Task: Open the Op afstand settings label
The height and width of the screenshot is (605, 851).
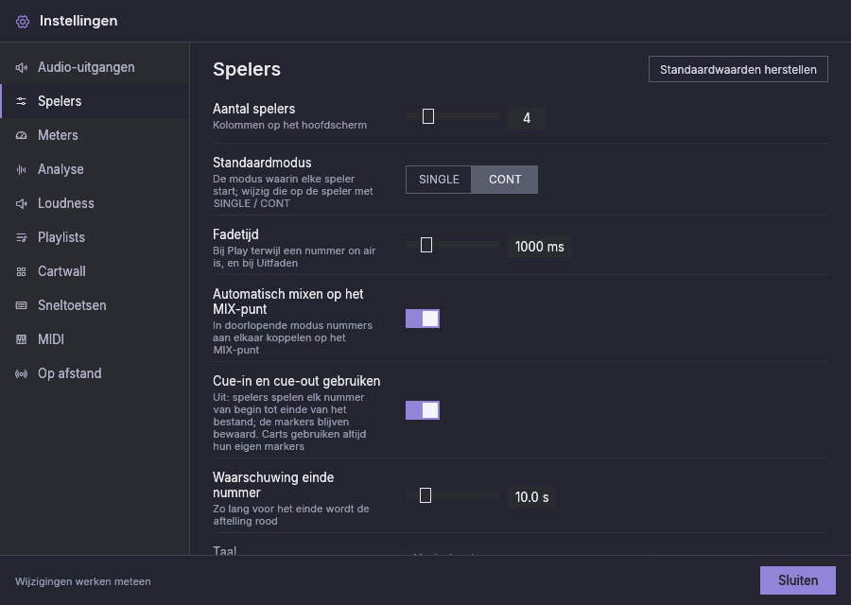Action: pyautogui.click(x=69, y=373)
